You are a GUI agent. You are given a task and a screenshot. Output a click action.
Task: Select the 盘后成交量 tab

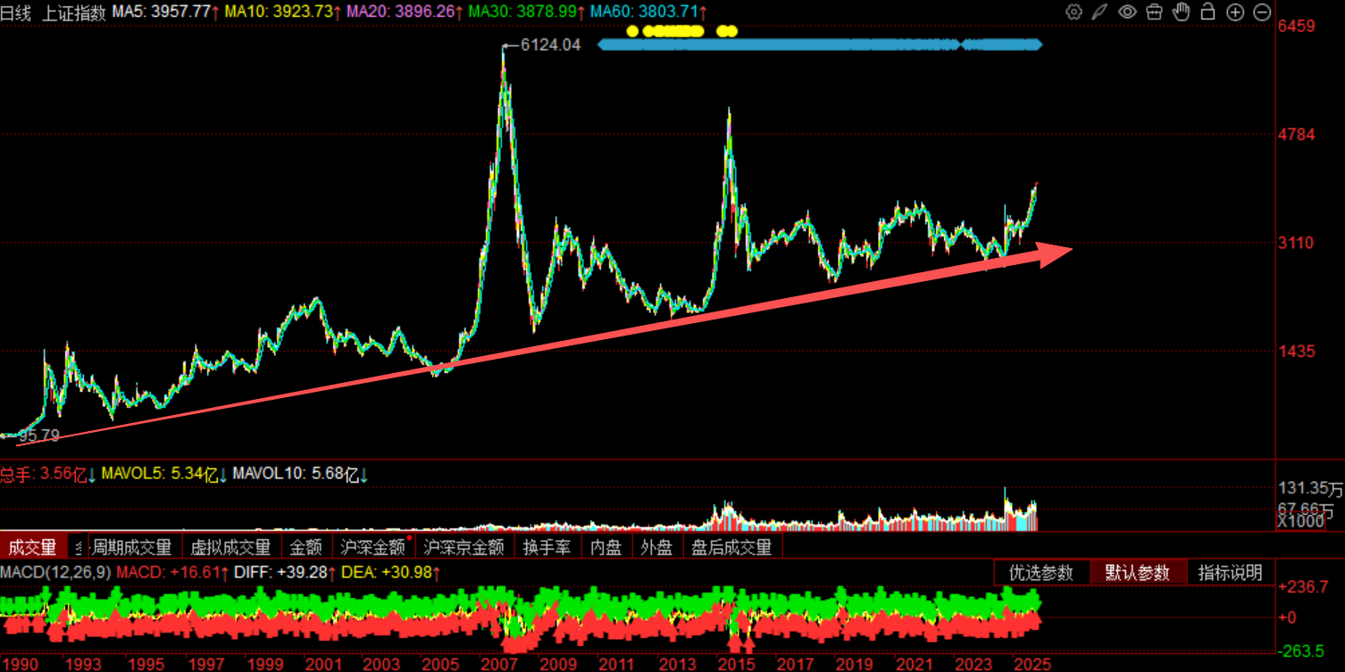pos(731,547)
